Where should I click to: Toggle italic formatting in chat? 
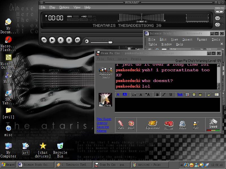[164, 95]
